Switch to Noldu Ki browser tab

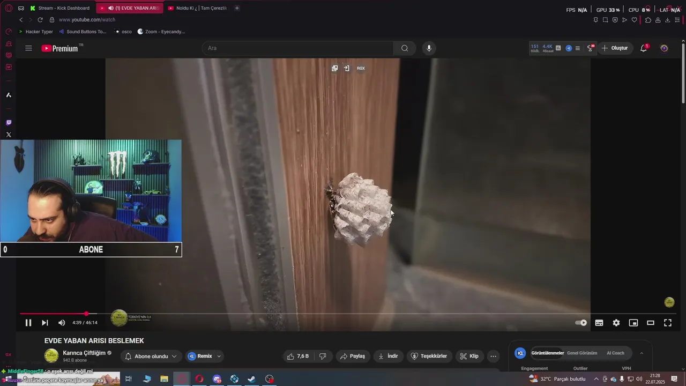tap(197, 8)
